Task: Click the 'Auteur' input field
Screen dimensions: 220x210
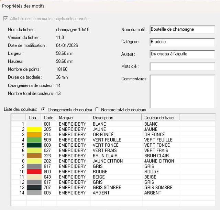Action: point(182,54)
